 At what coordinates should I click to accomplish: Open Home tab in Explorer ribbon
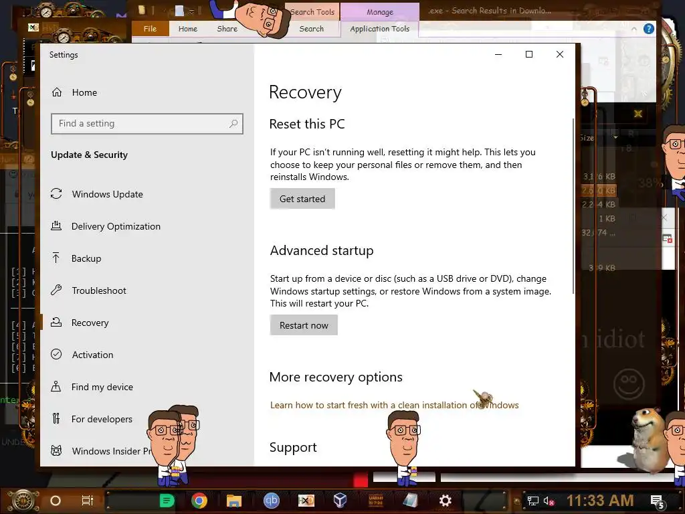[188, 29]
